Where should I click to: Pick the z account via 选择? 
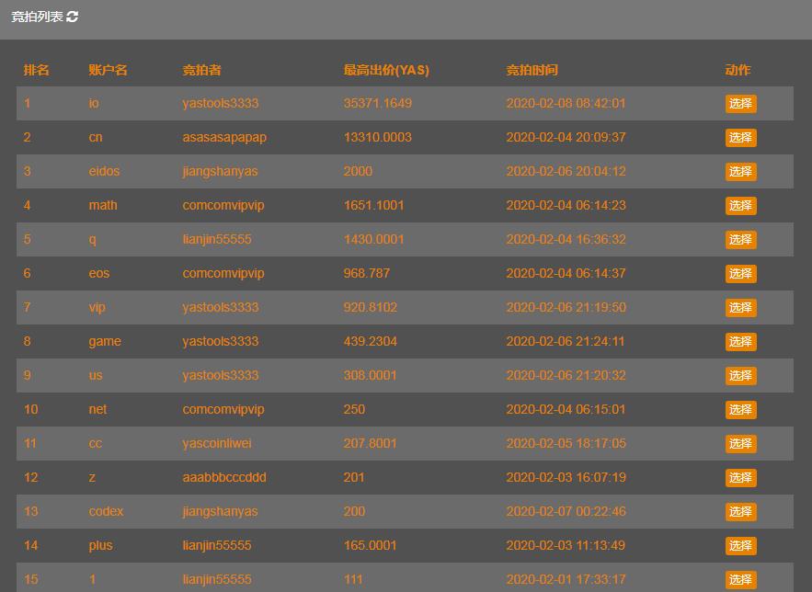(x=740, y=478)
